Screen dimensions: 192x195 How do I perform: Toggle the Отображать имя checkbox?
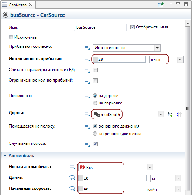click(132, 27)
